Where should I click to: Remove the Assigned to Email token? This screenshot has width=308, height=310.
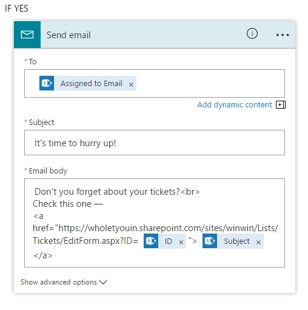tap(131, 84)
